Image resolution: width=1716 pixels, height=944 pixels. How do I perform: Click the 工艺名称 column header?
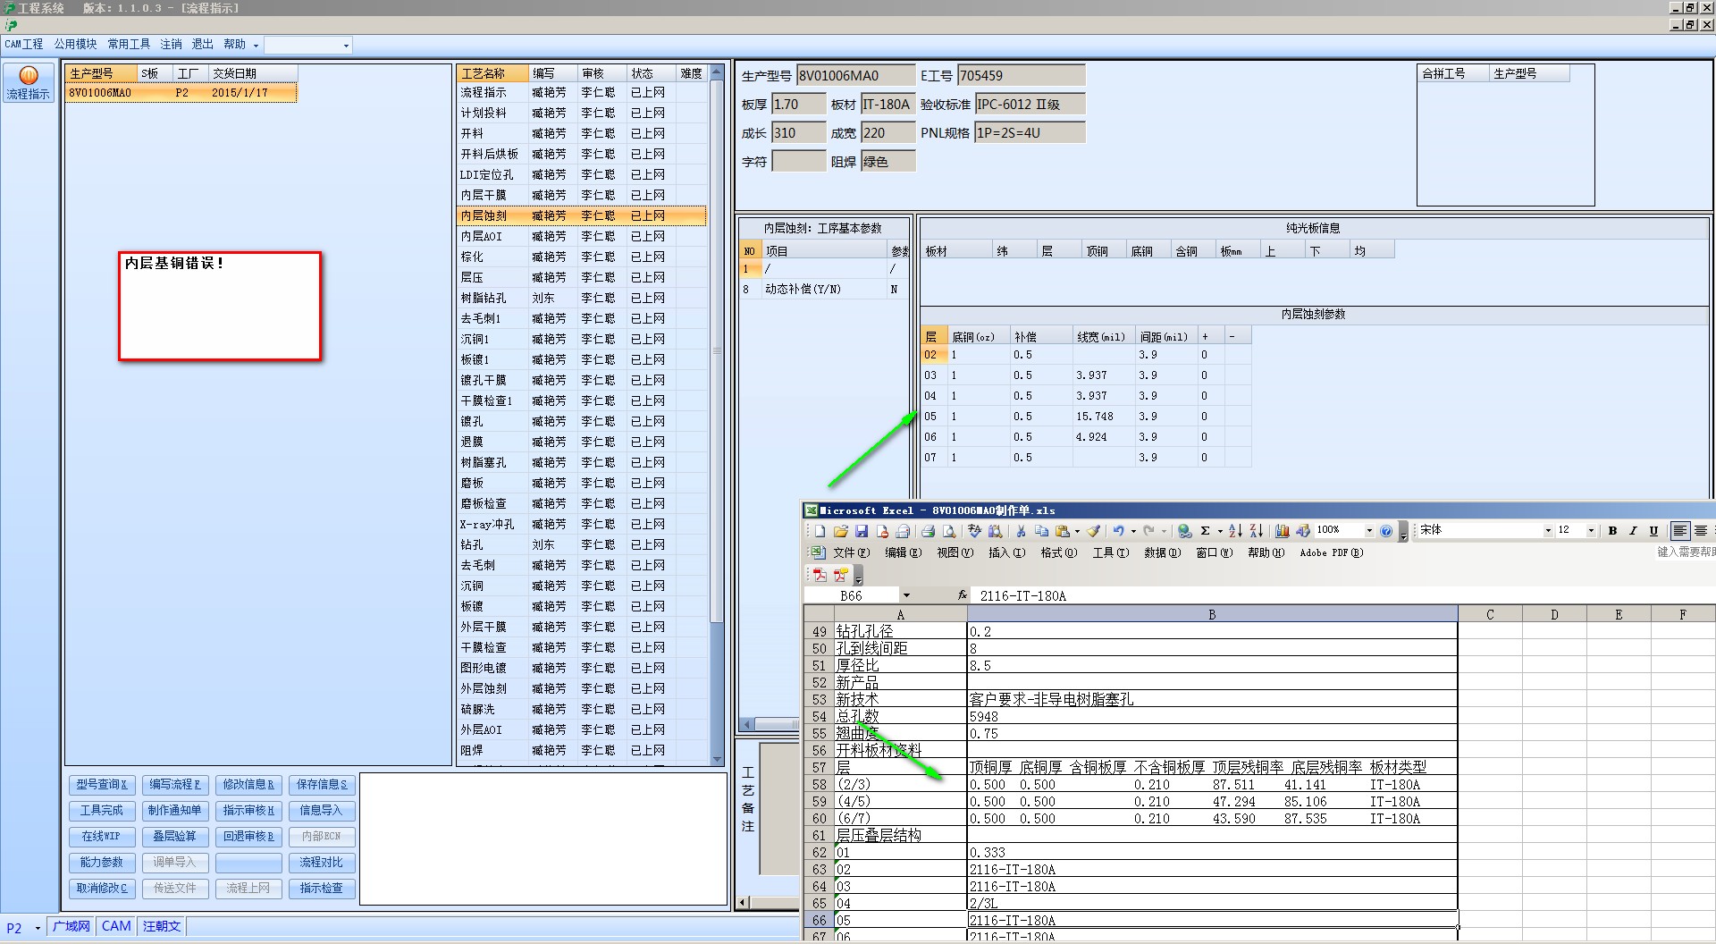tap(492, 73)
